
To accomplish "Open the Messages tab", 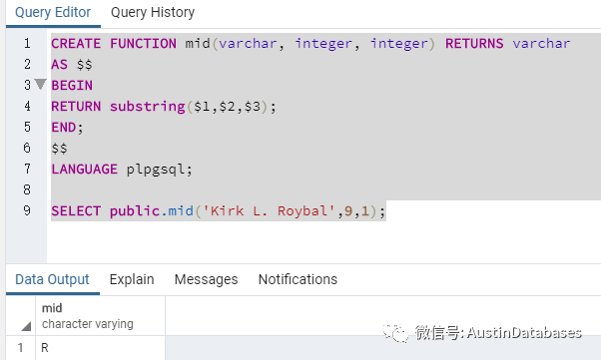I will tap(206, 279).
